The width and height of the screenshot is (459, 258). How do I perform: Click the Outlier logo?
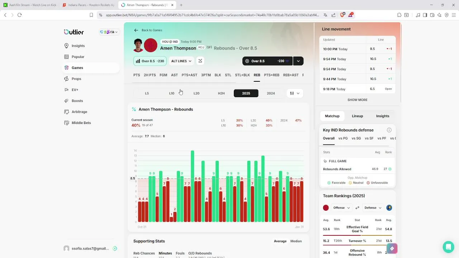[x=74, y=32]
